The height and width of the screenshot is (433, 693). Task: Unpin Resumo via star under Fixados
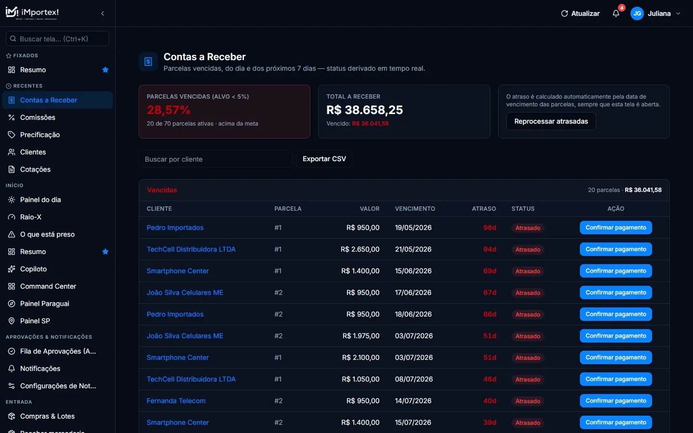point(105,70)
